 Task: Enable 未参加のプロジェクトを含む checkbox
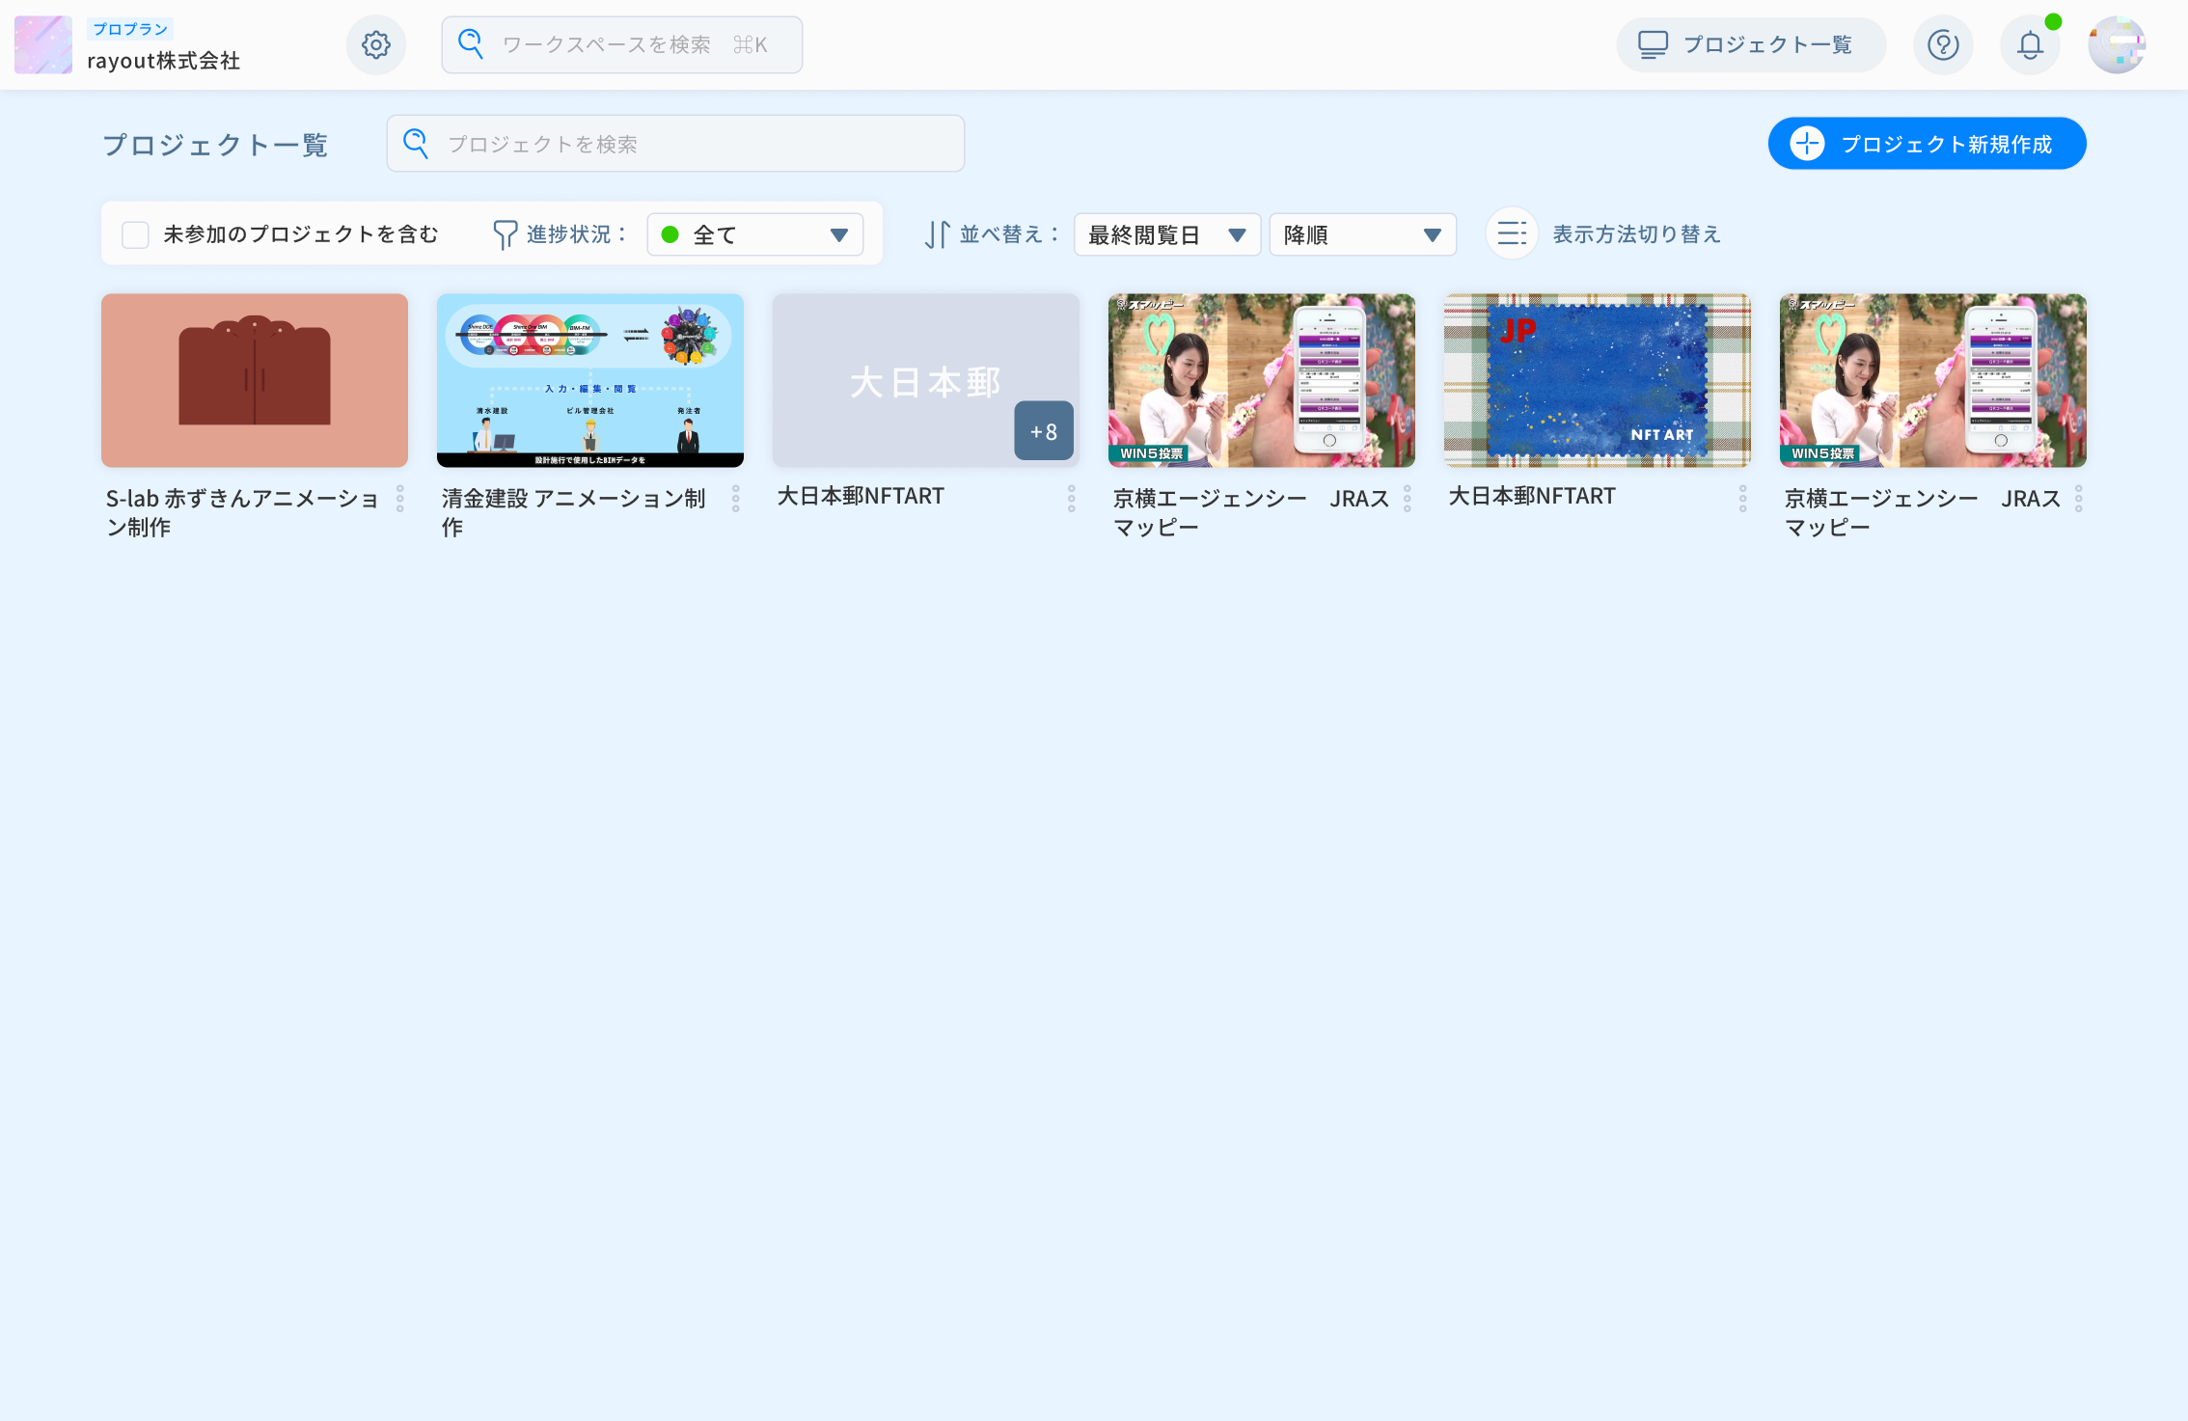135,234
